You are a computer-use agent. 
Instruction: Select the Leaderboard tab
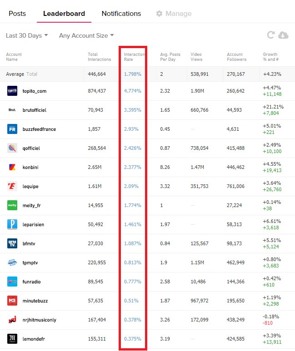(64, 14)
